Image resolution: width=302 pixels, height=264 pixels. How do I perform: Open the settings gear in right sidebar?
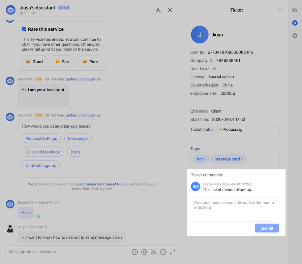295,36
